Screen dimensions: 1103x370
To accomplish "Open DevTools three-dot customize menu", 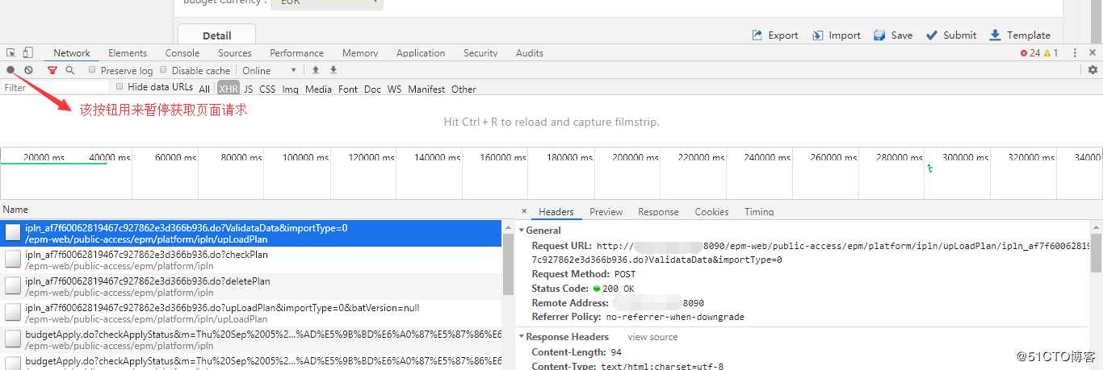I will (1075, 52).
